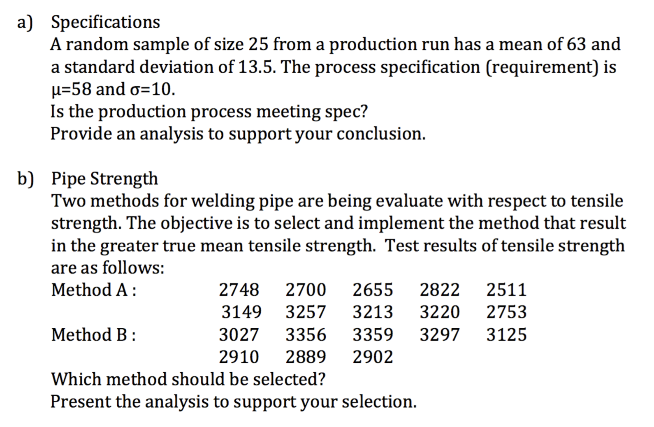Click the Method A value 2511

(506, 290)
